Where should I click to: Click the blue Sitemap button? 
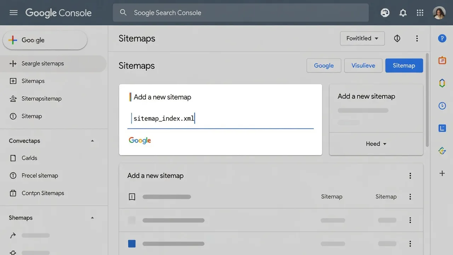404,66
